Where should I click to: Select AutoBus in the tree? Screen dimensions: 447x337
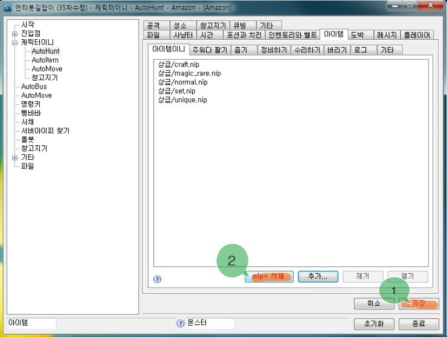coord(34,87)
